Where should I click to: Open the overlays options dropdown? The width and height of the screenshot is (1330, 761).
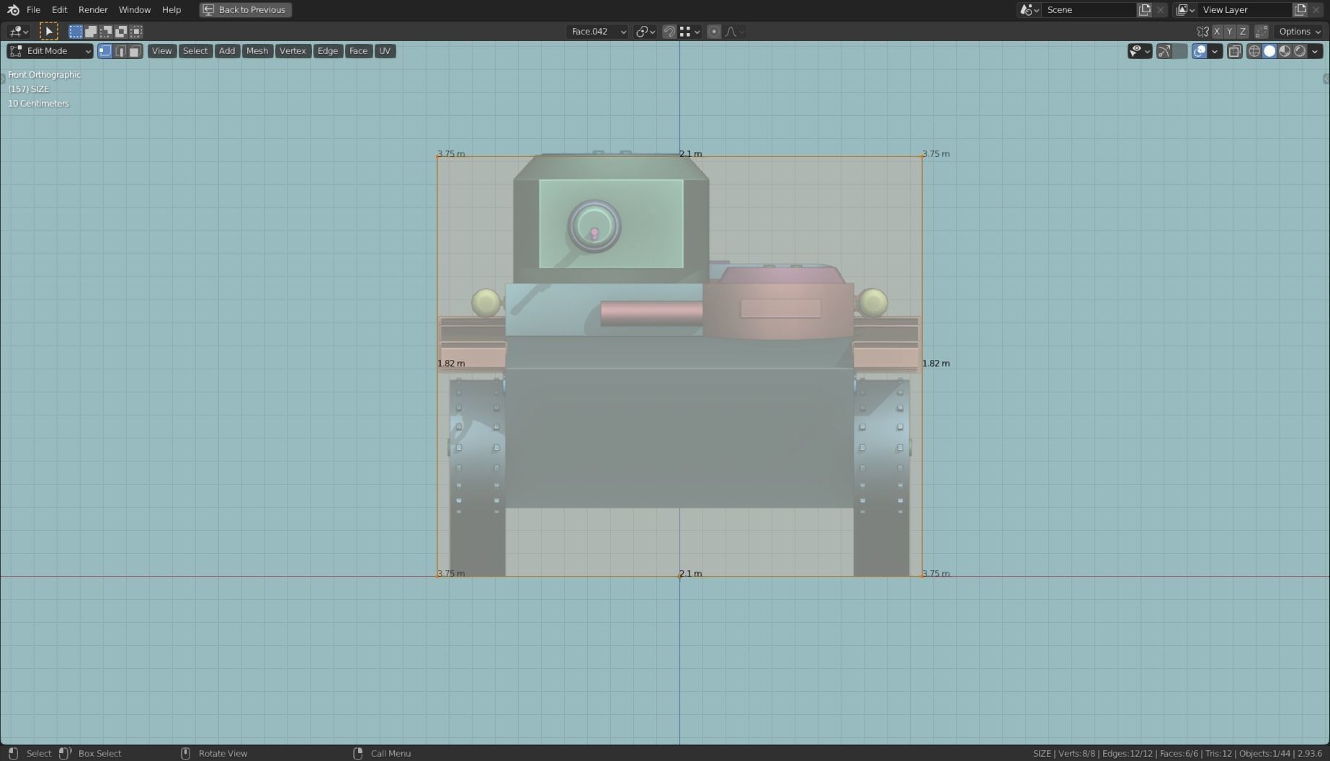[1215, 50]
